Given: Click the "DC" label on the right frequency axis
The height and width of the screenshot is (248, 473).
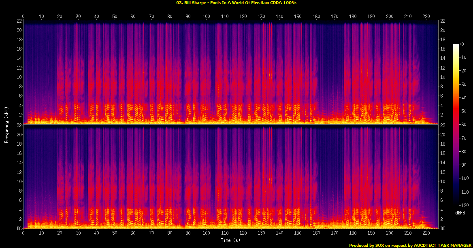Looking at the screenshot, I should point(443,229).
